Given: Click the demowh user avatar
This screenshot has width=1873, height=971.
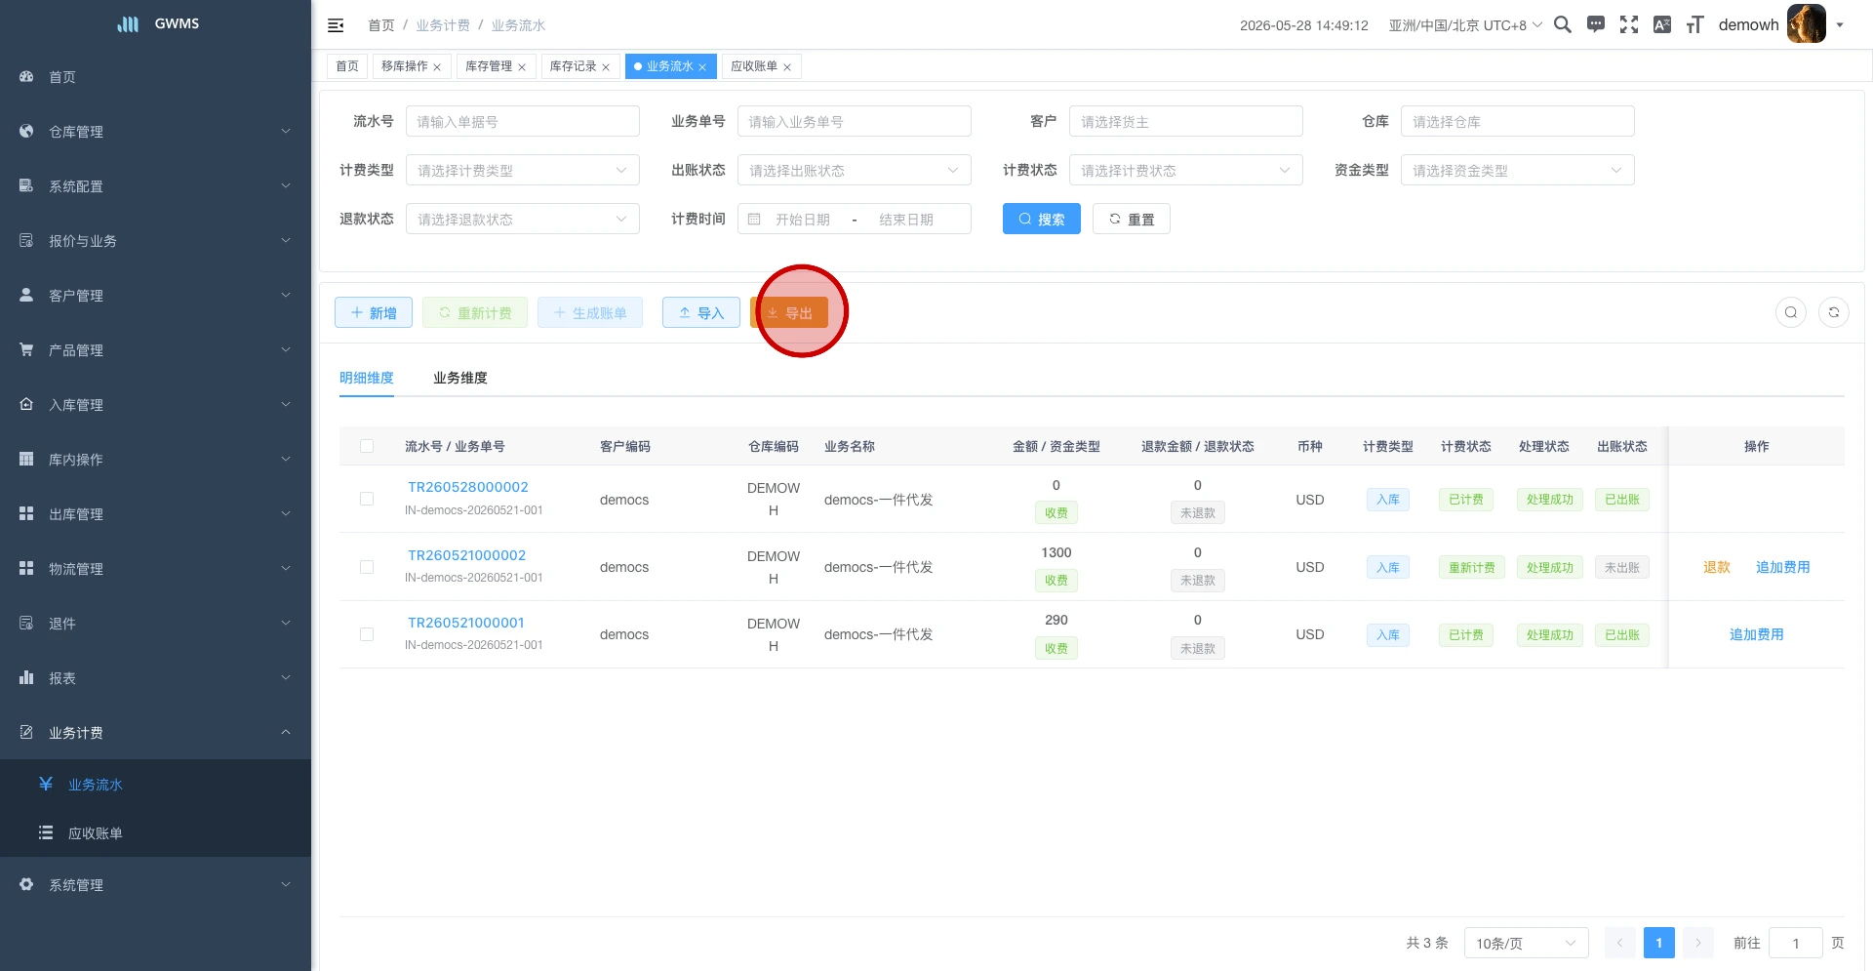Looking at the screenshot, I should 1806,24.
